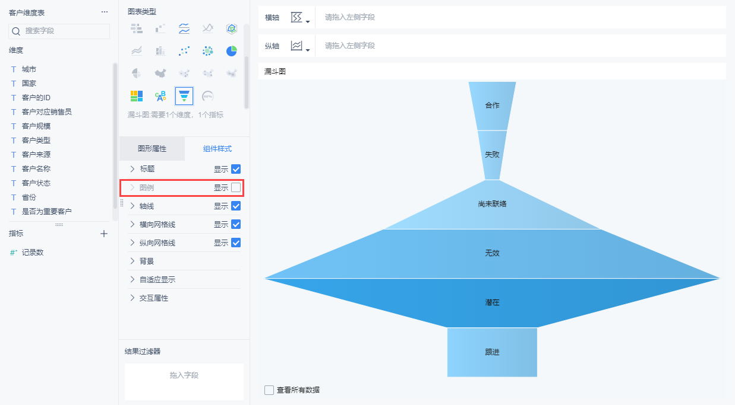The image size is (735, 405).
Task: Enable the 查看所有数据 checkbox
Action: pyautogui.click(x=269, y=390)
